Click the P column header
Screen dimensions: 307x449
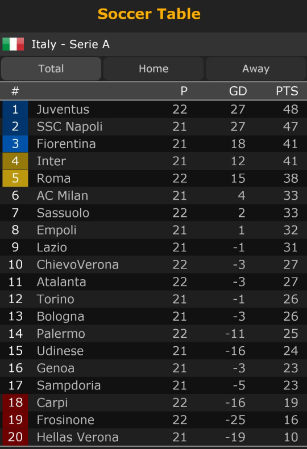(x=184, y=91)
